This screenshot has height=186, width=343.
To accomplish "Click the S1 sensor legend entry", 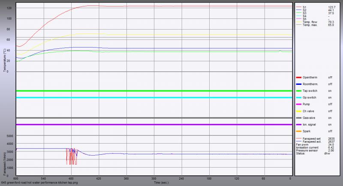I will coord(304,7).
